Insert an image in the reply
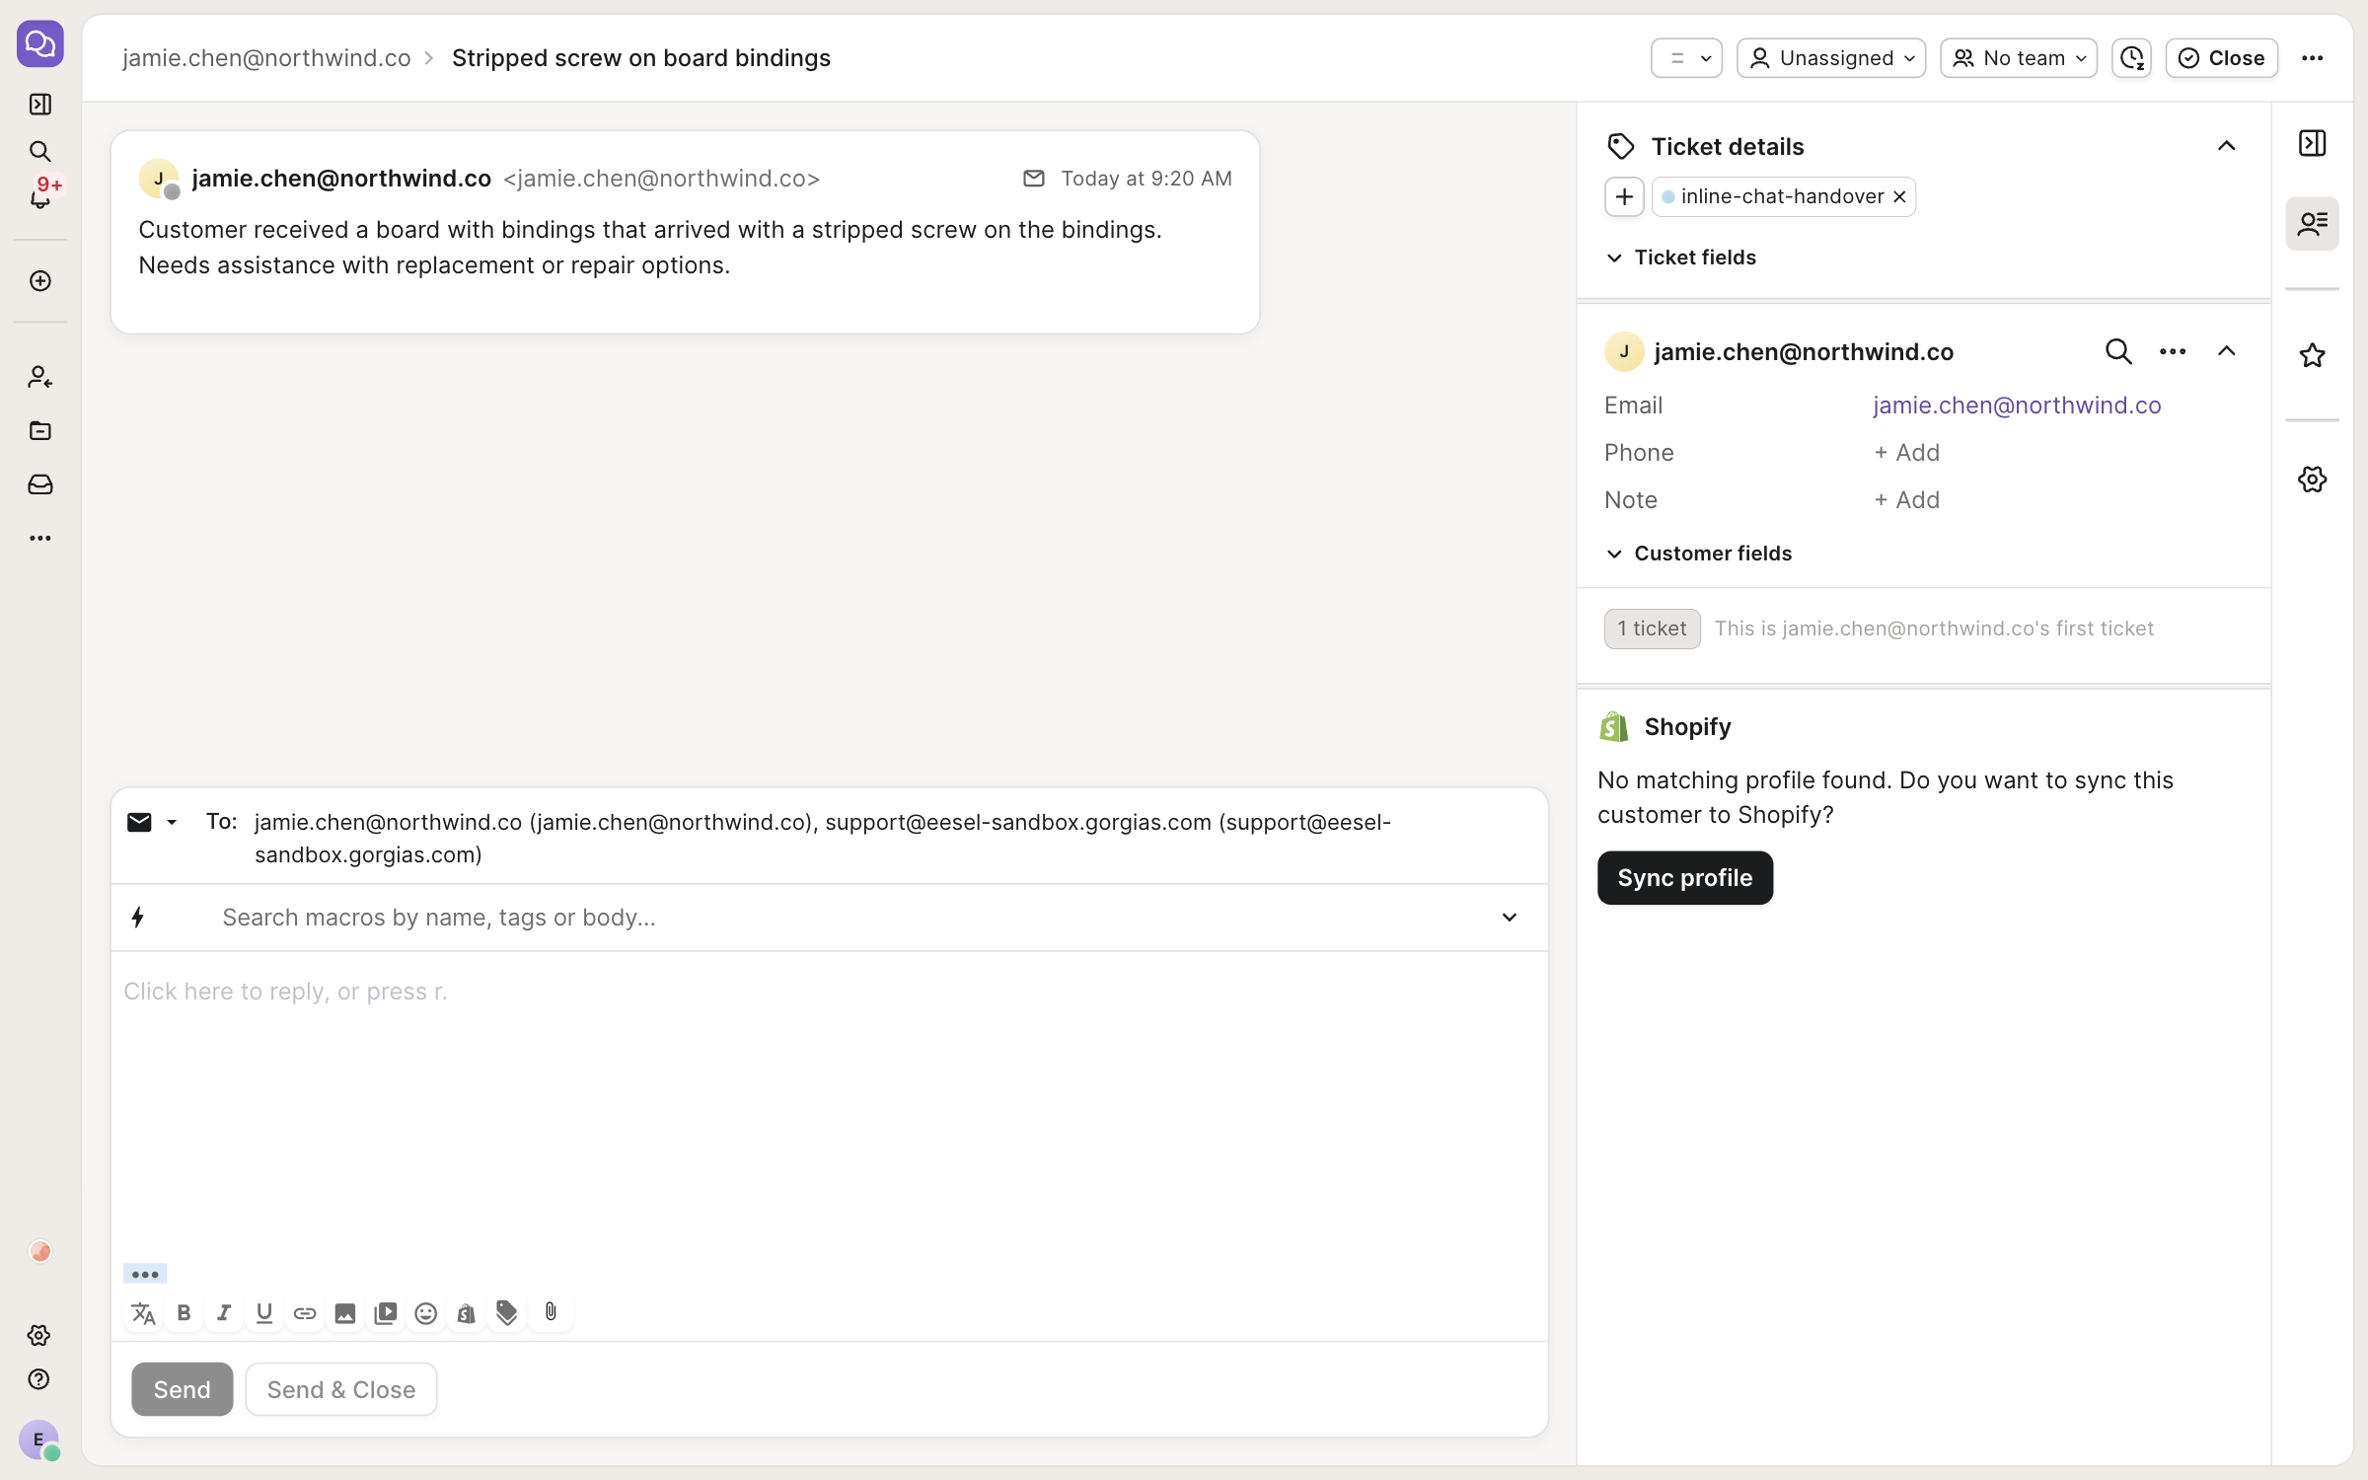Viewport: 2368px width, 1480px height. (x=345, y=1312)
